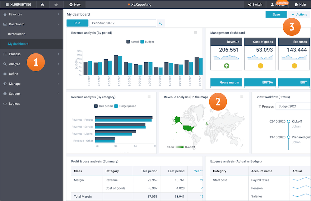The width and height of the screenshot is (311, 201).
Task: Click the EBITDA card header
Action: 260,82
